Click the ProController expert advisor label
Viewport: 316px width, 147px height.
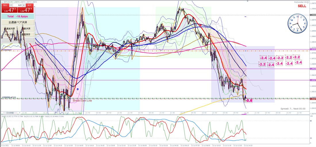[x=300, y=2]
